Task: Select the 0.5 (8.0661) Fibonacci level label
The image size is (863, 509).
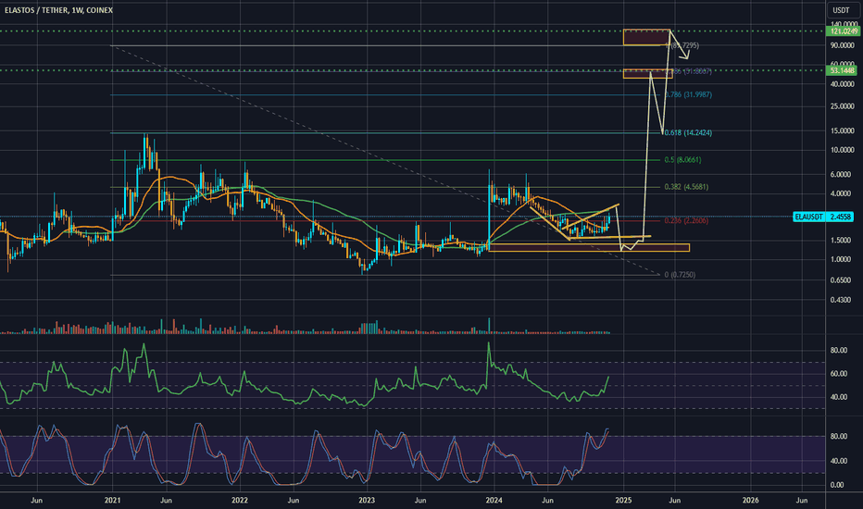Action: pos(682,159)
